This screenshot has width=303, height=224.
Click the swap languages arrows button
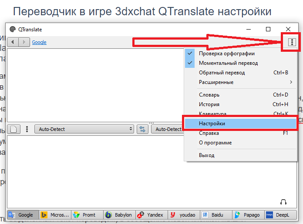(x=142, y=129)
